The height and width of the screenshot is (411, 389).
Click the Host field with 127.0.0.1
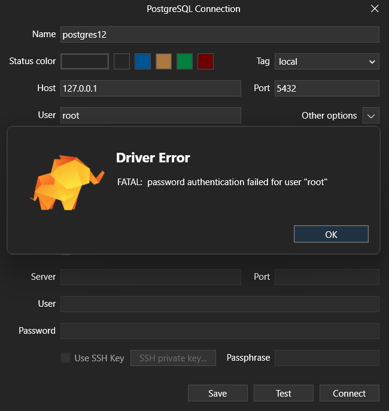tap(151, 88)
